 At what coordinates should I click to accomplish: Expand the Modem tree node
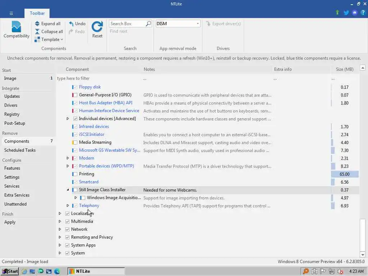coord(68,158)
